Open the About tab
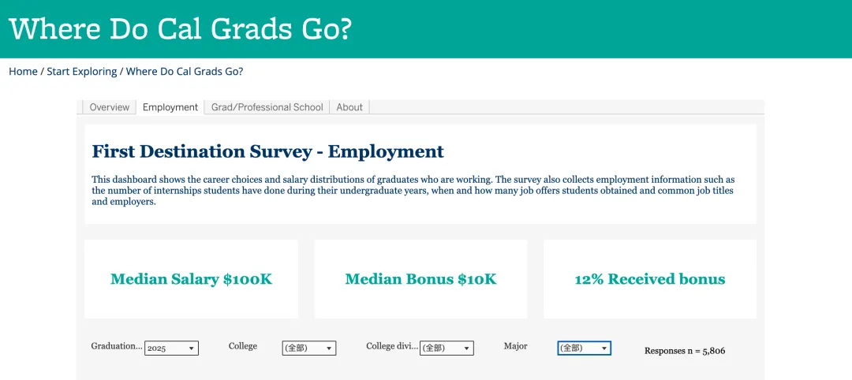The image size is (852, 380). point(349,107)
